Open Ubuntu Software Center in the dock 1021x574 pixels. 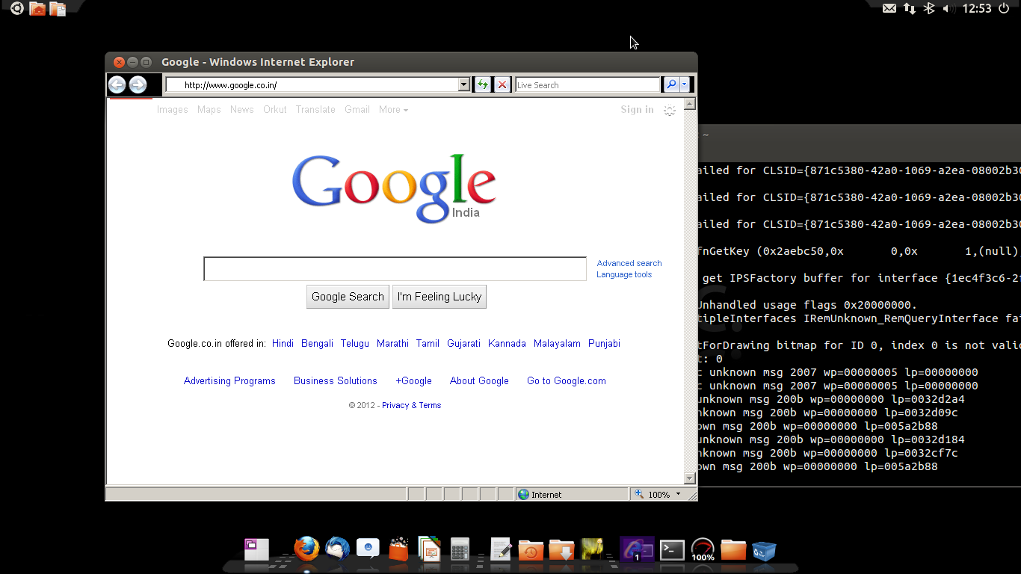399,549
